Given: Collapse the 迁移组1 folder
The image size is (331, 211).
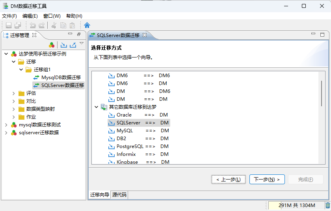Looking at the screenshot, I should click(x=21, y=70).
